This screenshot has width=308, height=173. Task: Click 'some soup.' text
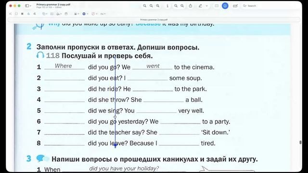(x=185, y=78)
